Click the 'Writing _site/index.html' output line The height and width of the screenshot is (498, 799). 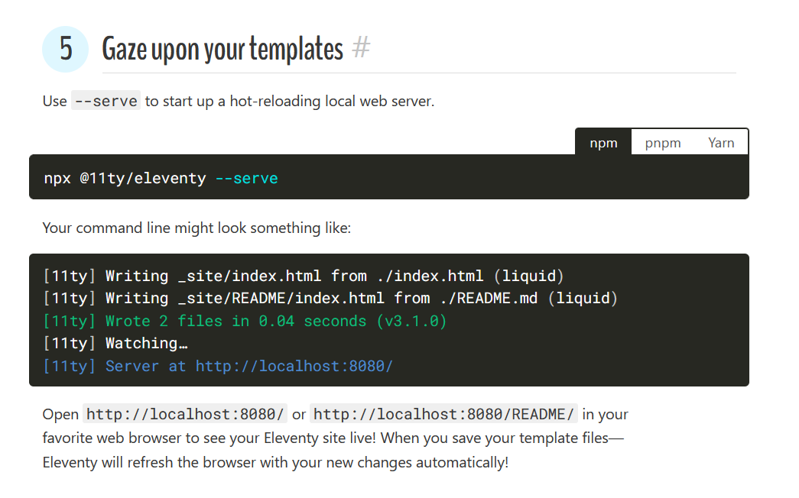point(304,276)
